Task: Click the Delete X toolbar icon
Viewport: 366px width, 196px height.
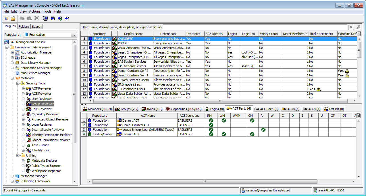Action: 36,18
